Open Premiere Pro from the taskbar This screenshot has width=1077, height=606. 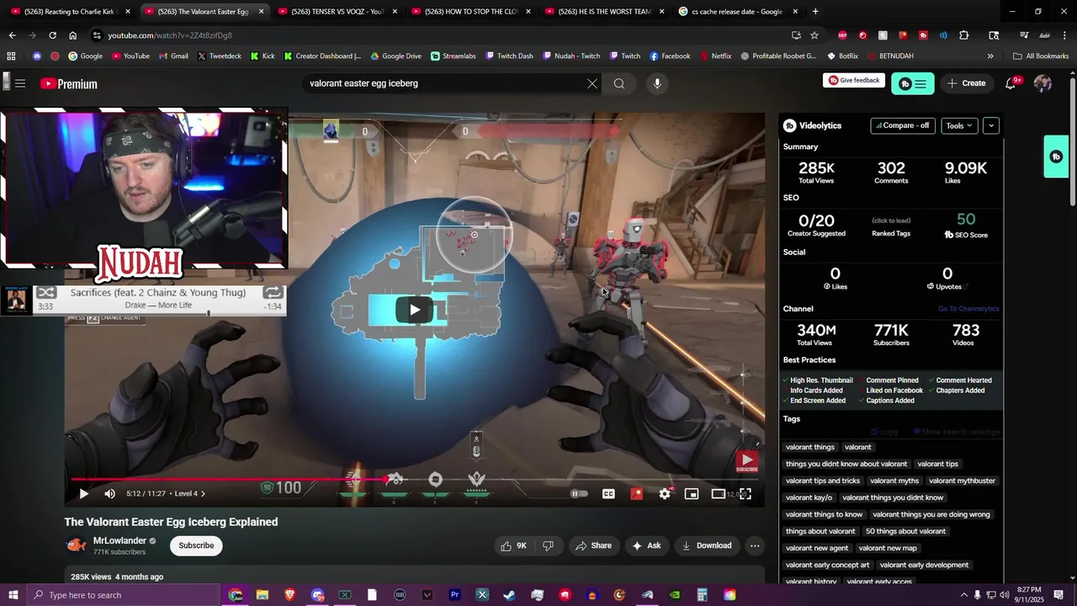455,595
